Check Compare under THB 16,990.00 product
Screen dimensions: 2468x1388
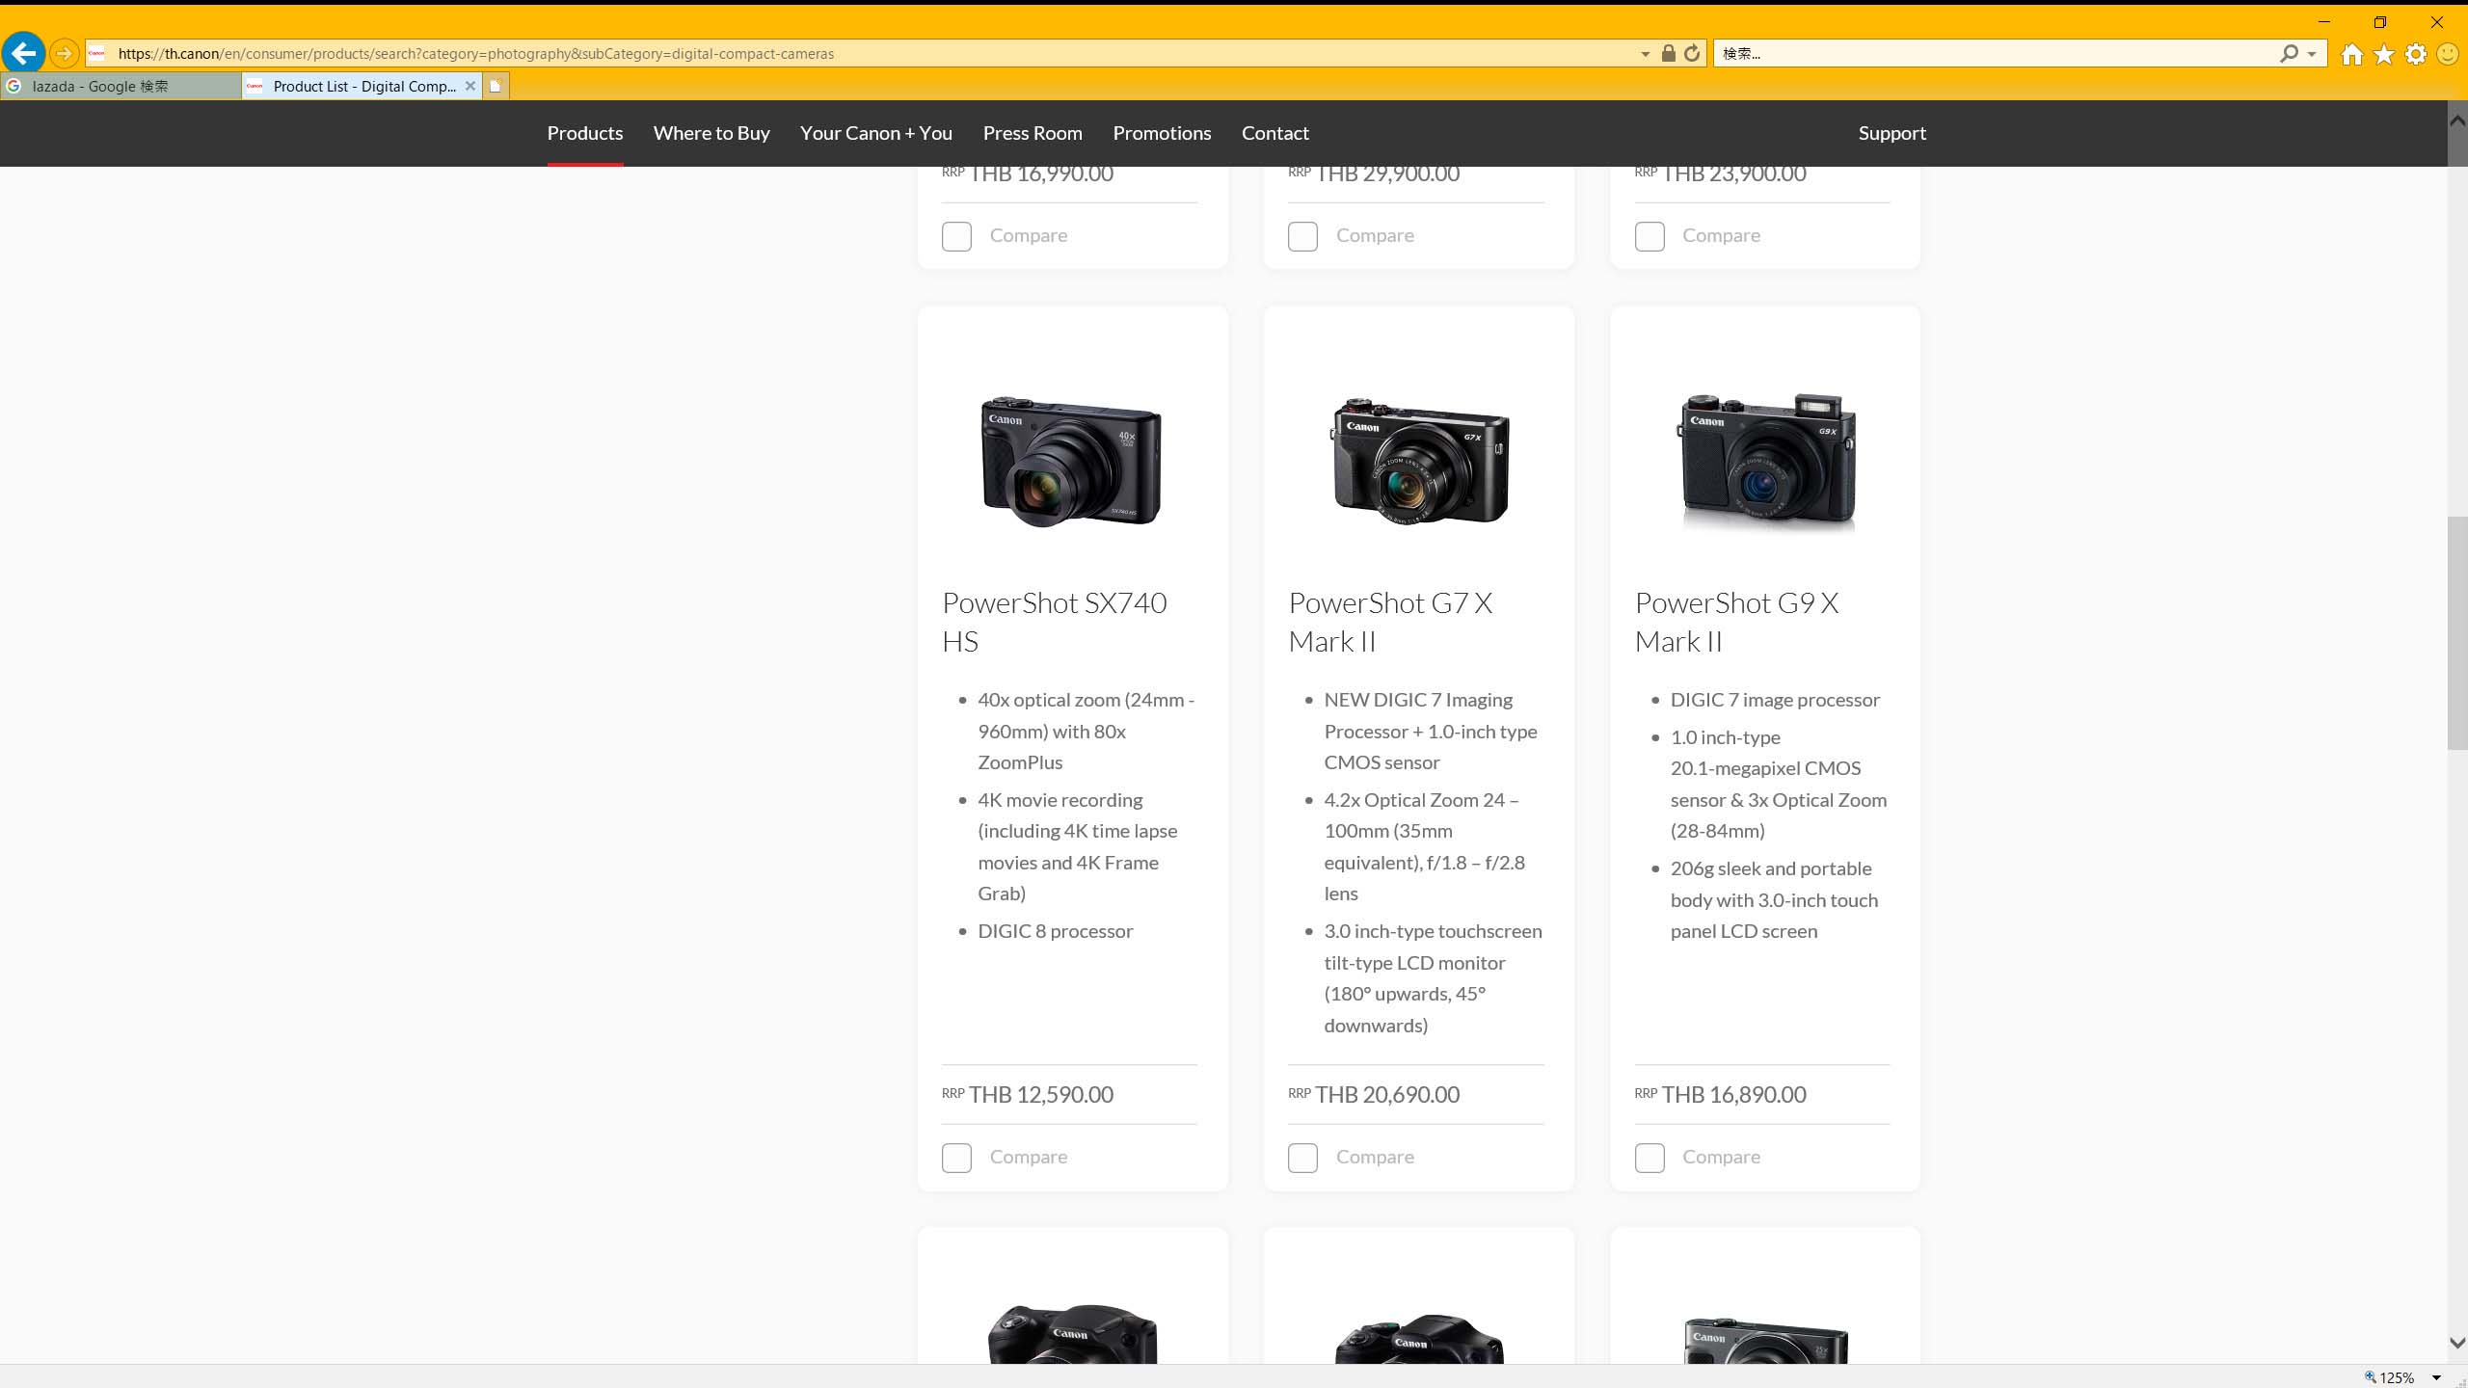tap(956, 236)
